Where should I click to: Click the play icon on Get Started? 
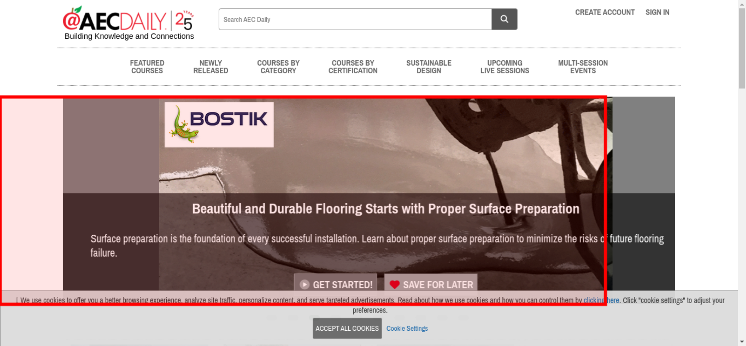305,285
